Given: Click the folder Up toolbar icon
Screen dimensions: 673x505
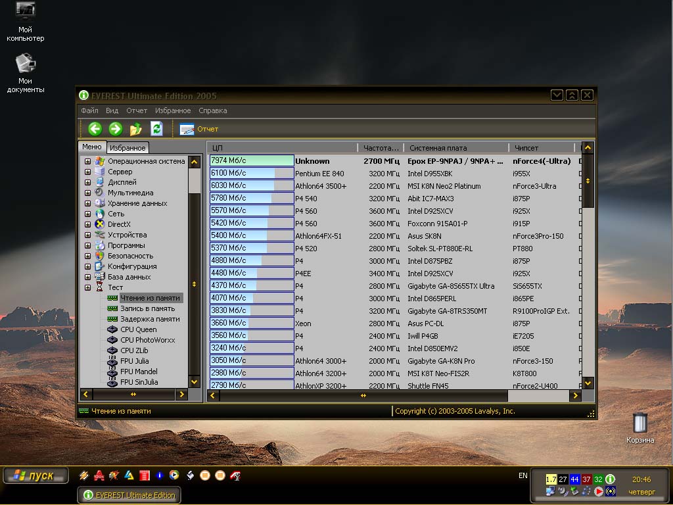Looking at the screenshot, I should [x=135, y=129].
